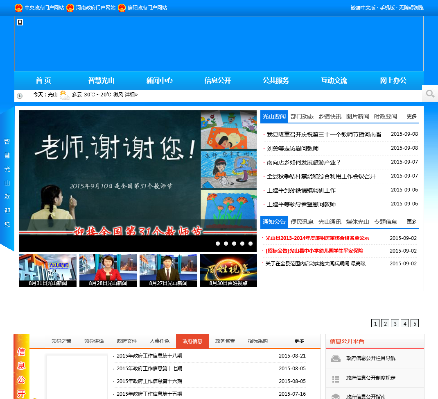Image resolution: width=438 pixels, height=399 pixels.
Task: Open 8月30日百姓视点 video thumbnail
Action: [228, 271]
